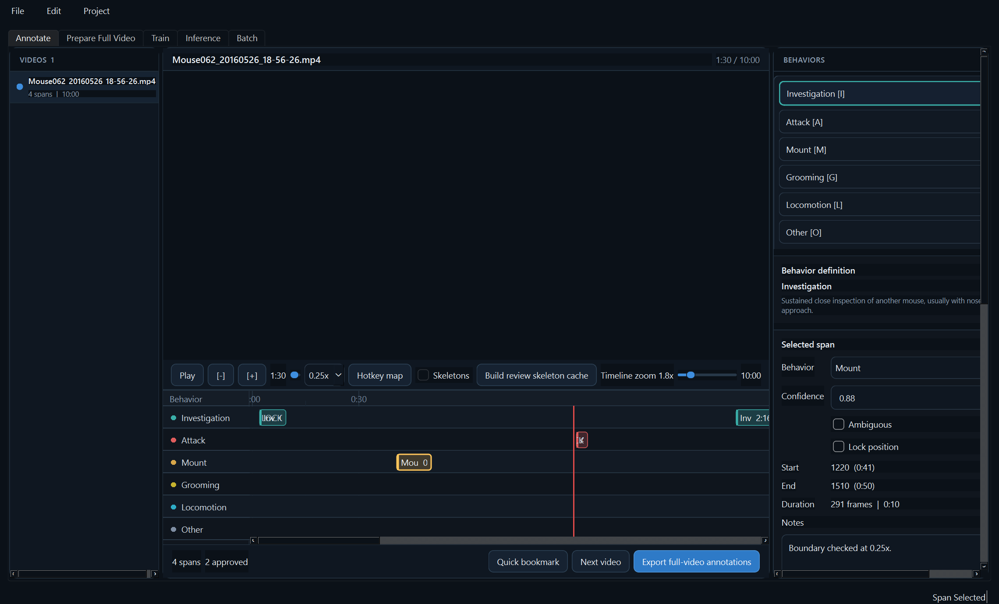Select the locked Investigation span on timeline
This screenshot has width=999, height=604.
273,418
